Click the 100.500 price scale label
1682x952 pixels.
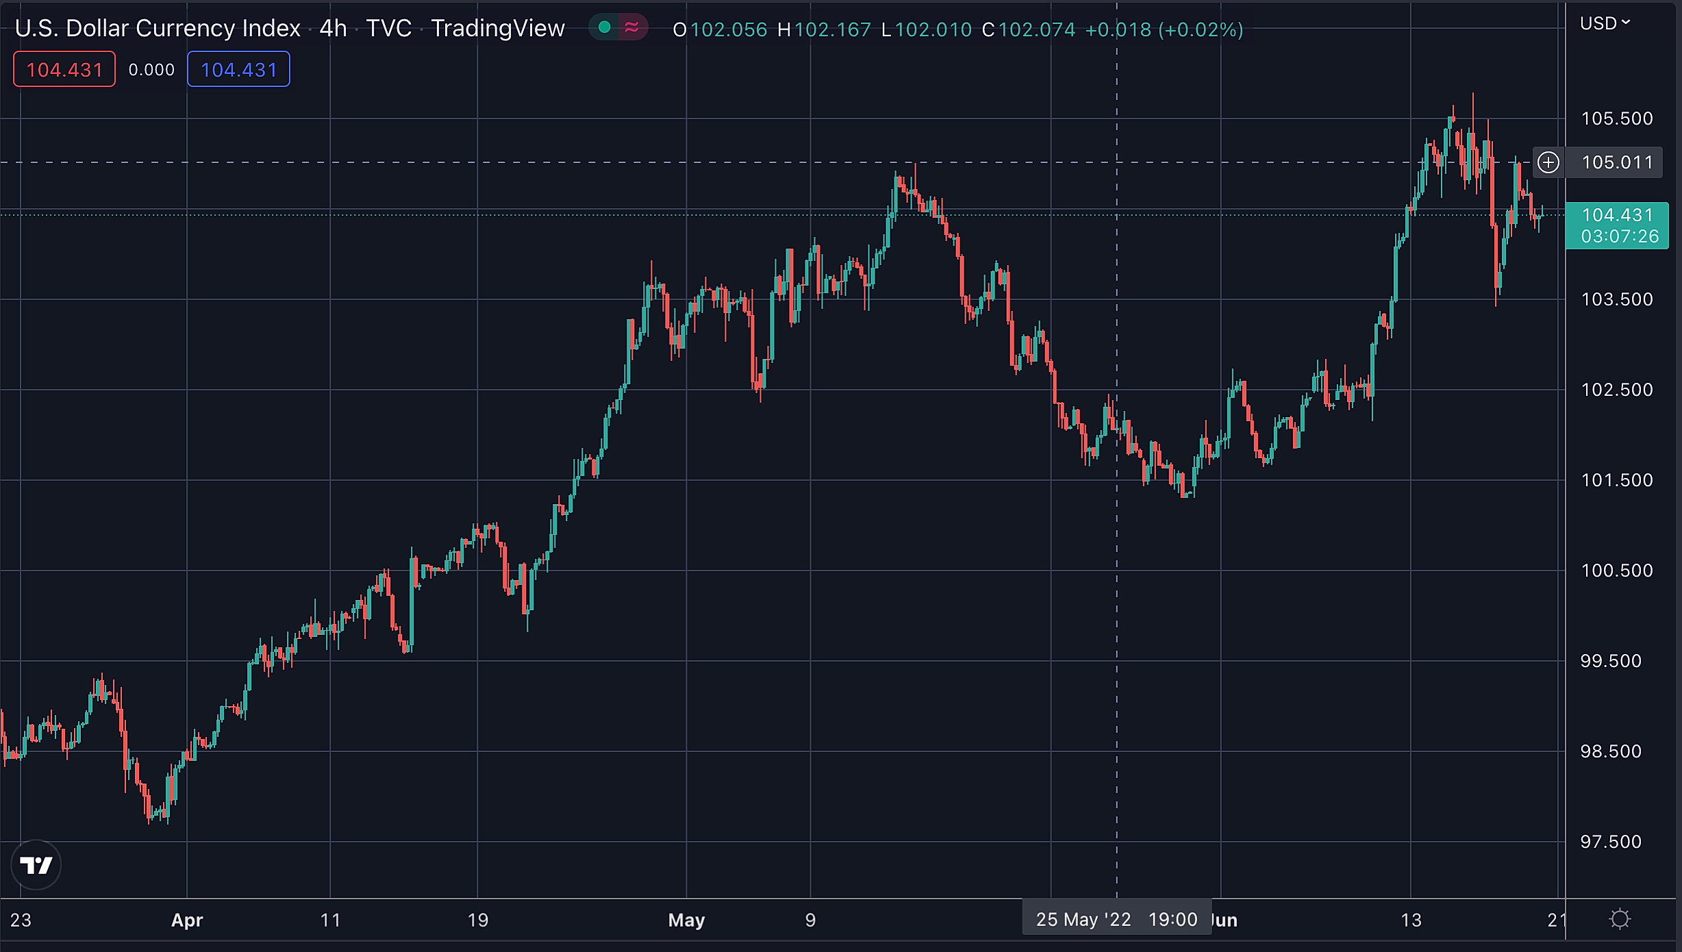[x=1616, y=571]
